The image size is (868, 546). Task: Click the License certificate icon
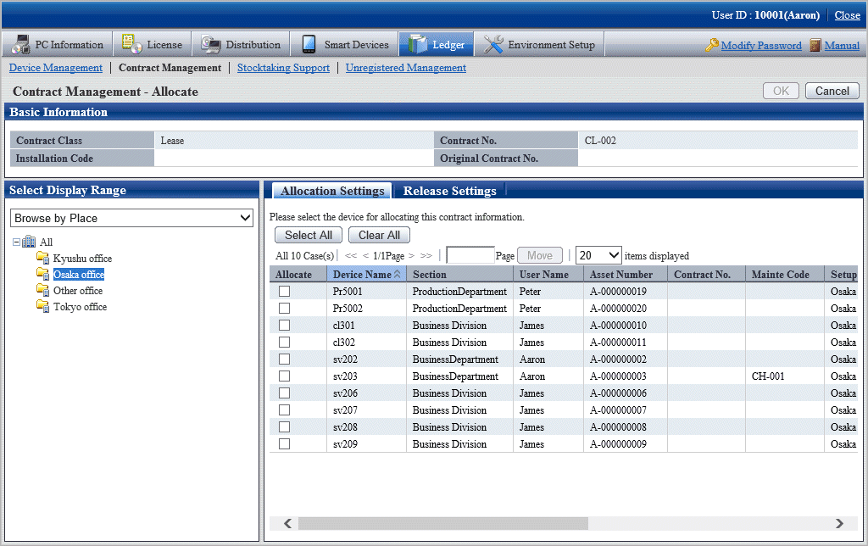tap(131, 45)
